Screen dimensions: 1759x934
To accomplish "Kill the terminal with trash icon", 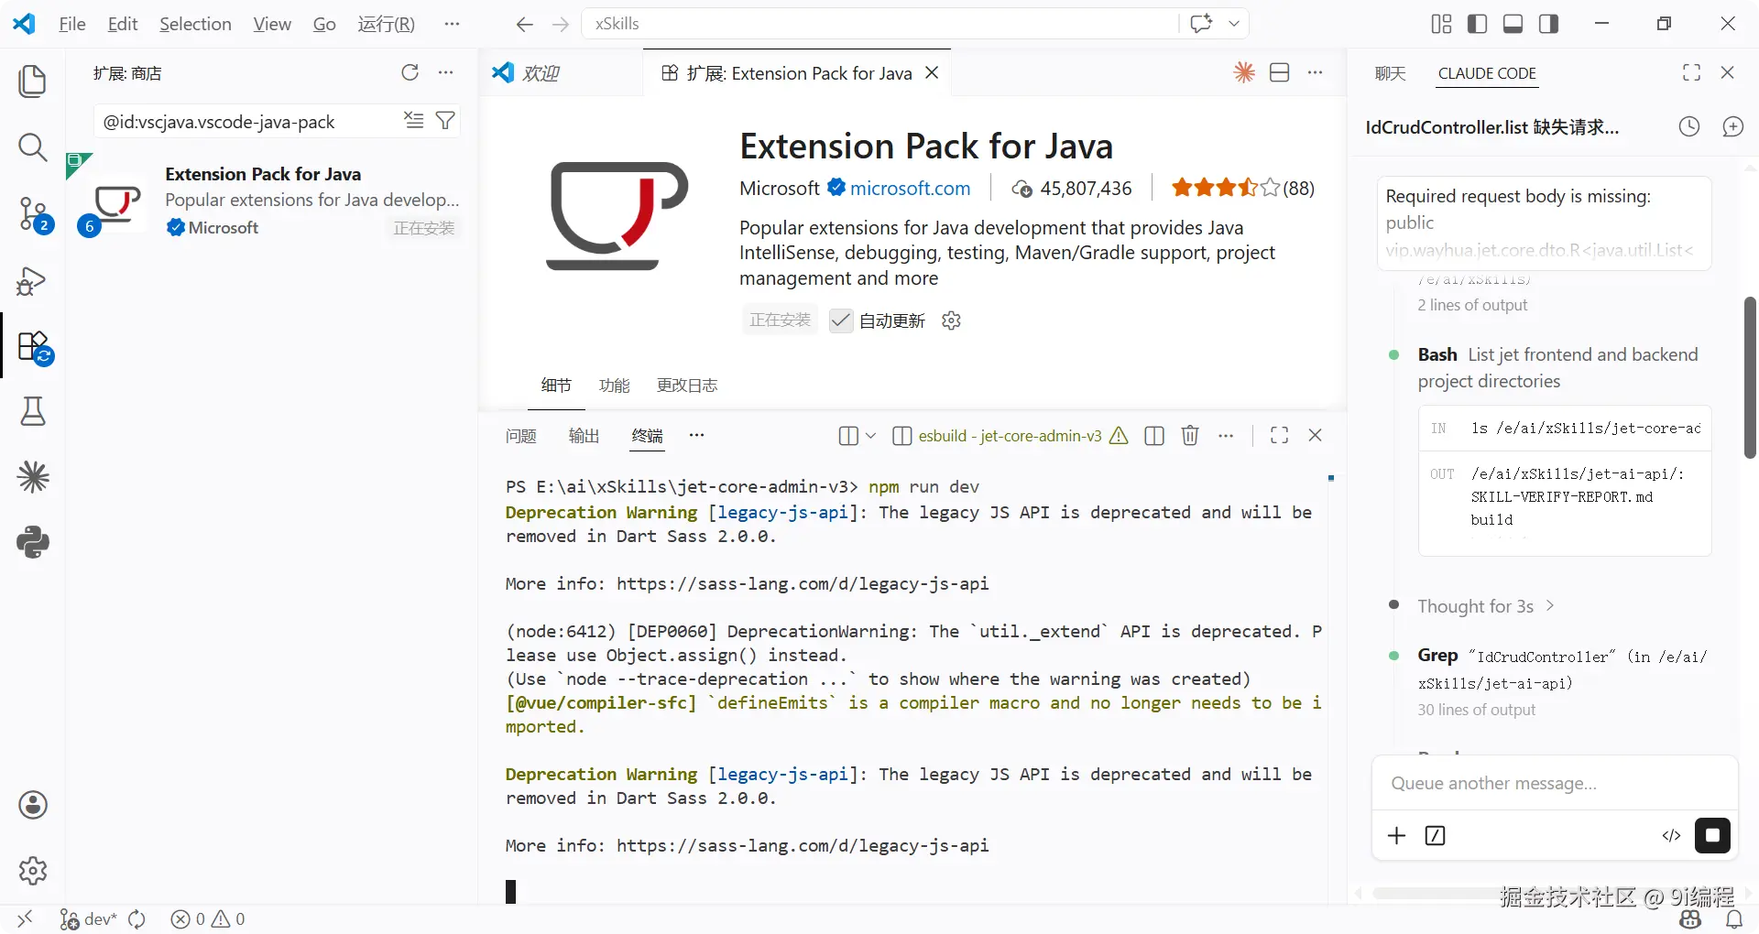I will [1190, 436].
